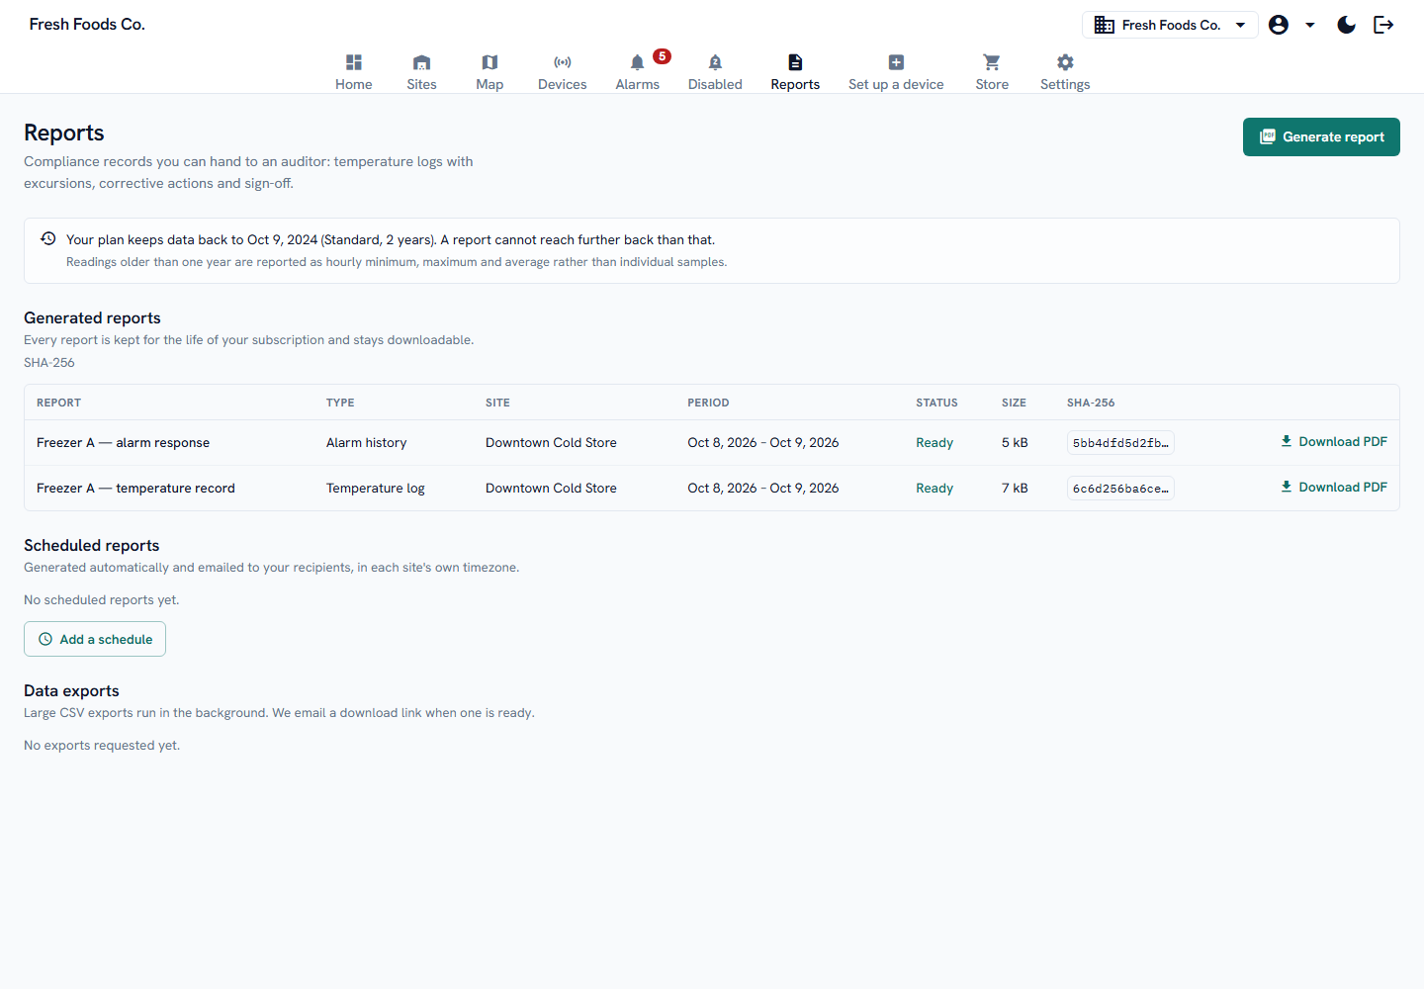View Alarms bell icon
This screenshot has width=1424, height=989.
637,62
